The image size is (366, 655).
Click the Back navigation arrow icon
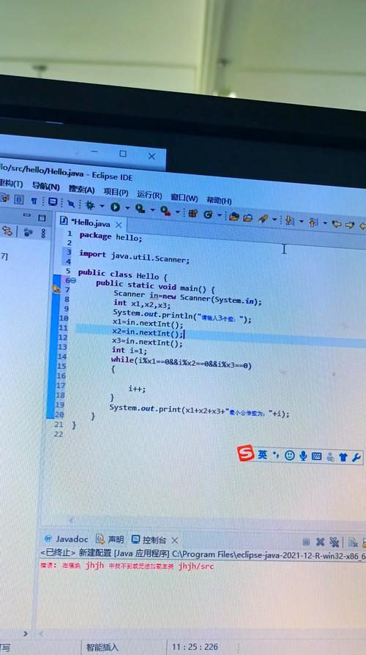tap(336, 225)
